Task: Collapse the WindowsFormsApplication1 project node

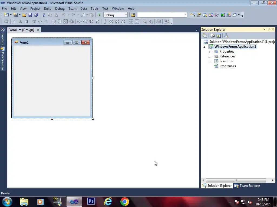Action: [x=205, y=47]
